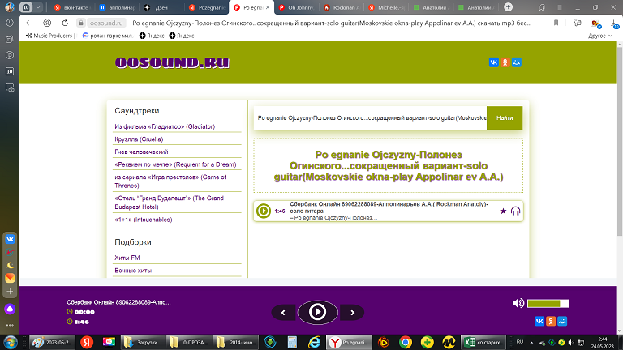Open the Excel workbook in taskbar
The width and height of the screenshot is (623, 350).
tap(484, 342)
